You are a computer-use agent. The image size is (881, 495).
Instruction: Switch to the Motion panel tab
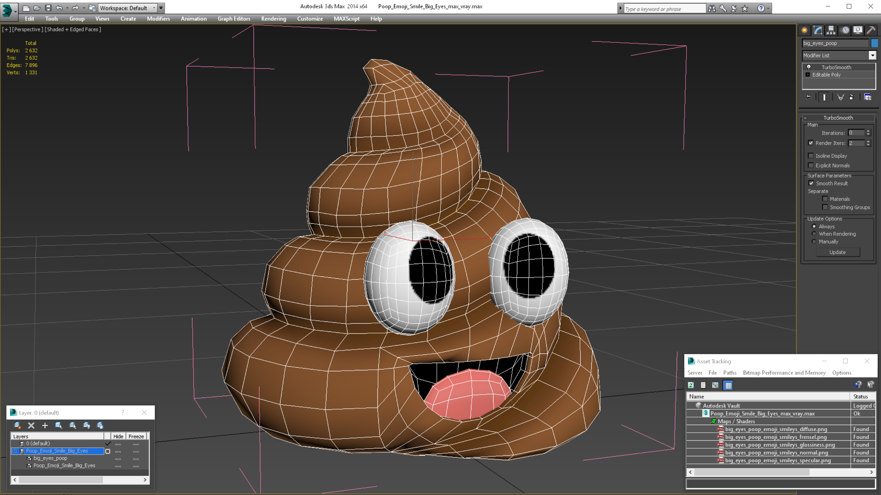click(845, 31)
